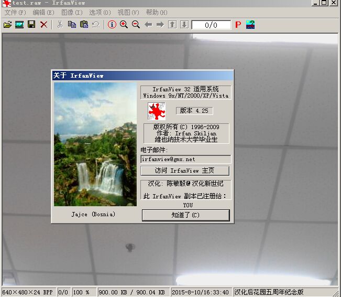Open the 图像(I) menu

72,13
